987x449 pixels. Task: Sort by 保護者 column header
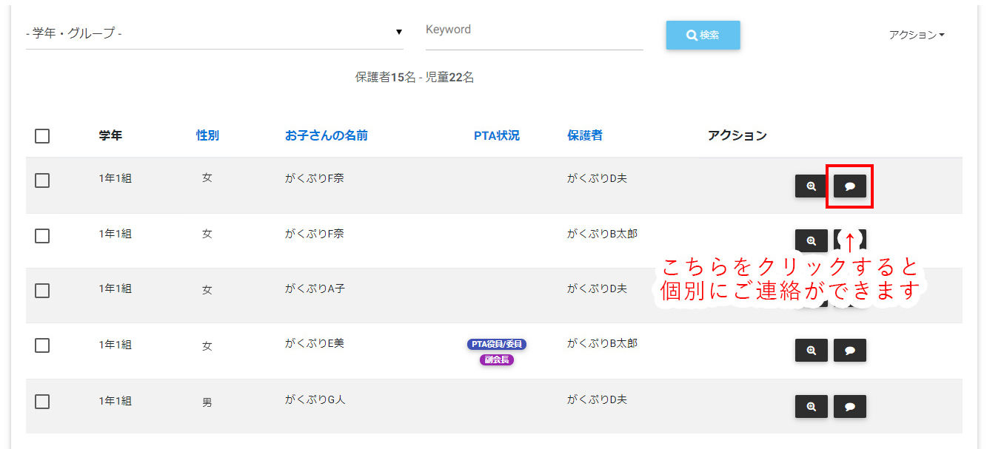(585, 135)
